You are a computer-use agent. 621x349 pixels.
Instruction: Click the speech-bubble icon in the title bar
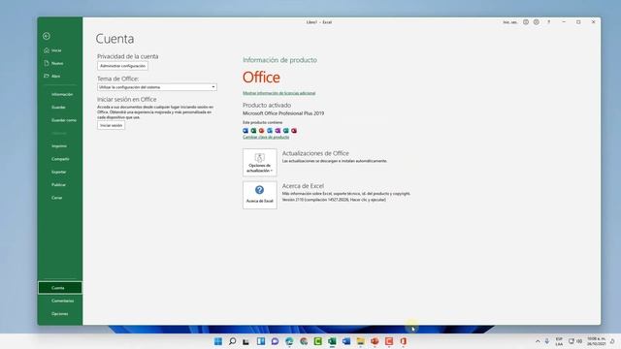(x=526, y=22)
